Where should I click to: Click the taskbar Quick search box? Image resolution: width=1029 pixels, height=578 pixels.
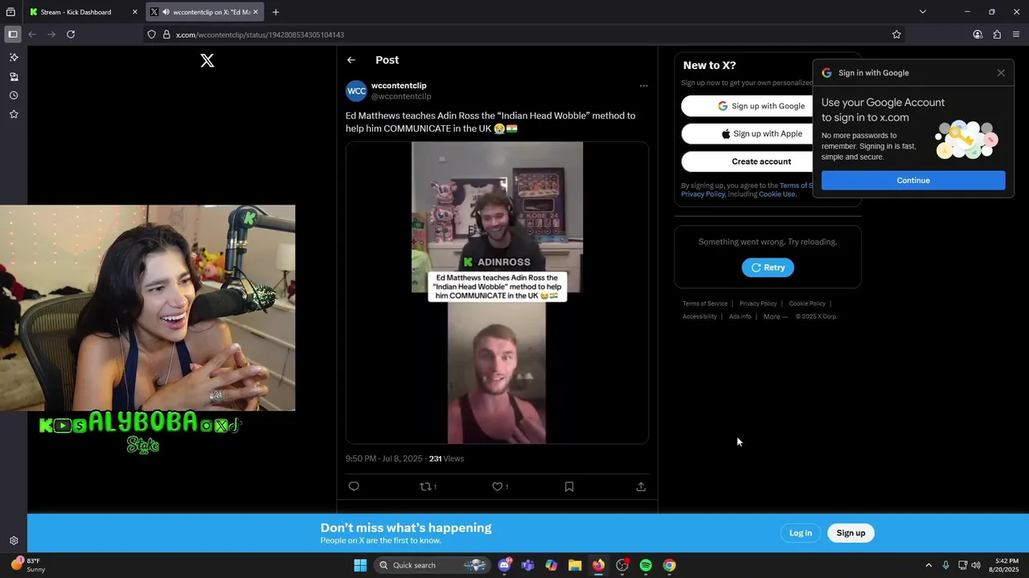pos(432,565)
